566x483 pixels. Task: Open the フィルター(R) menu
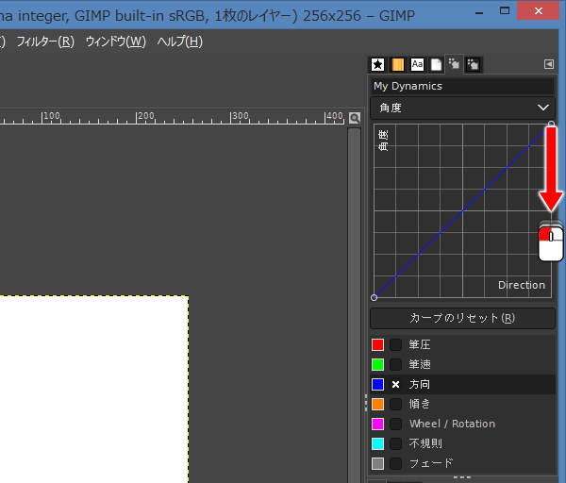(45, 42)
